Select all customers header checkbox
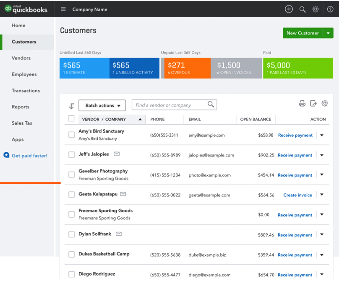 (71, 118)
